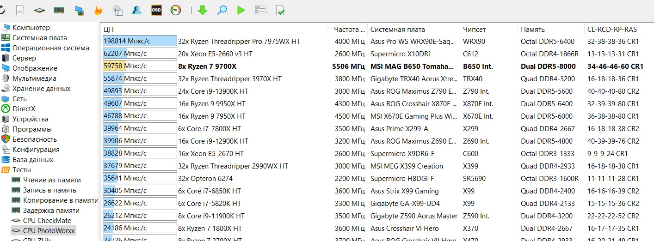
Task: Select 20x Xeon E5-2660 v3 HT row
Action: [x=215, y=54]
